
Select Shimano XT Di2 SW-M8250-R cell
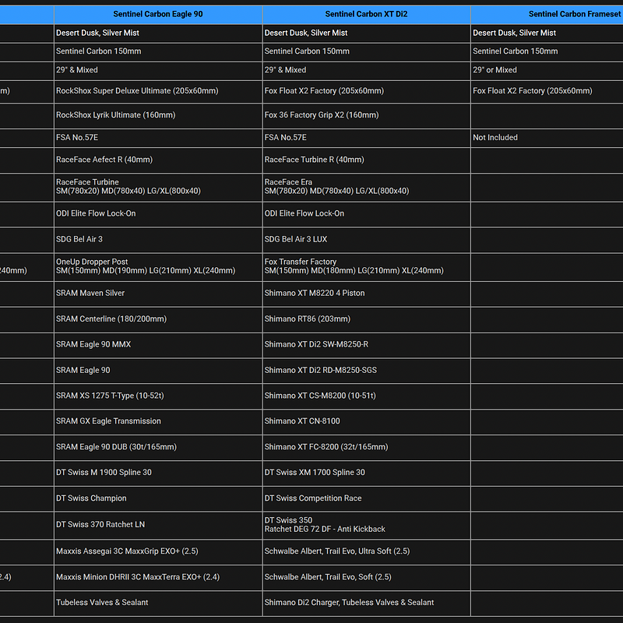tap(366, 345)
